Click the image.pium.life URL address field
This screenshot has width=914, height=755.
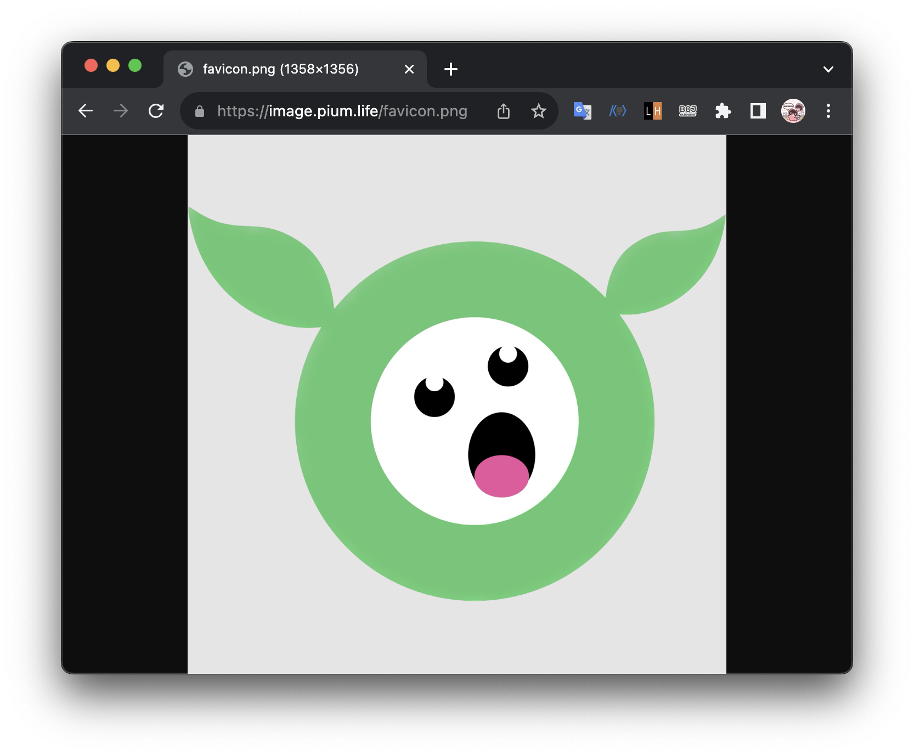coord(342,111)
